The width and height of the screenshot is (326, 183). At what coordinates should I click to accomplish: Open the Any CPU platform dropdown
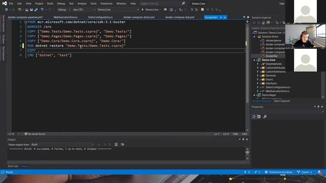click(84, 10)
